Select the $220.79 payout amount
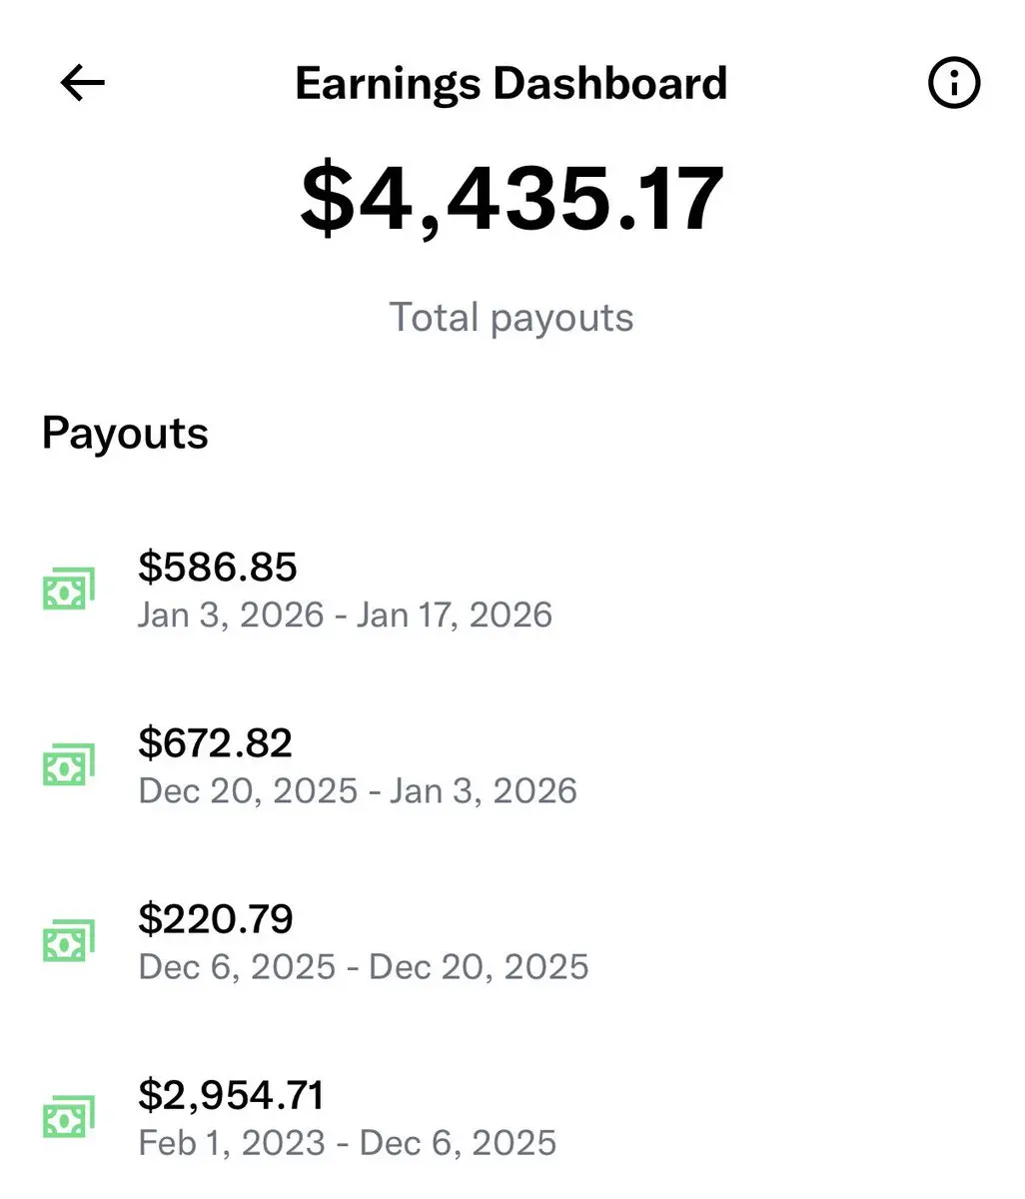 [215, 919]
